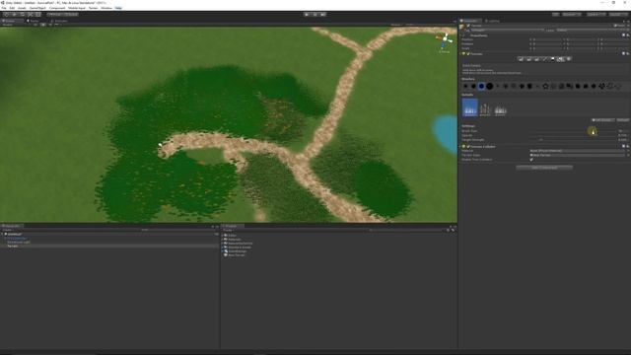Pick the first small soft brush

coord(465,86)
